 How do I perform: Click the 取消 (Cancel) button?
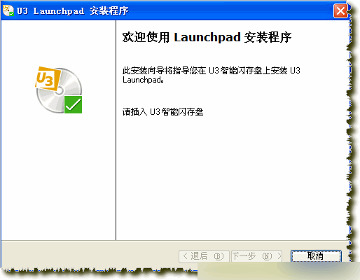tap(316, 256)
